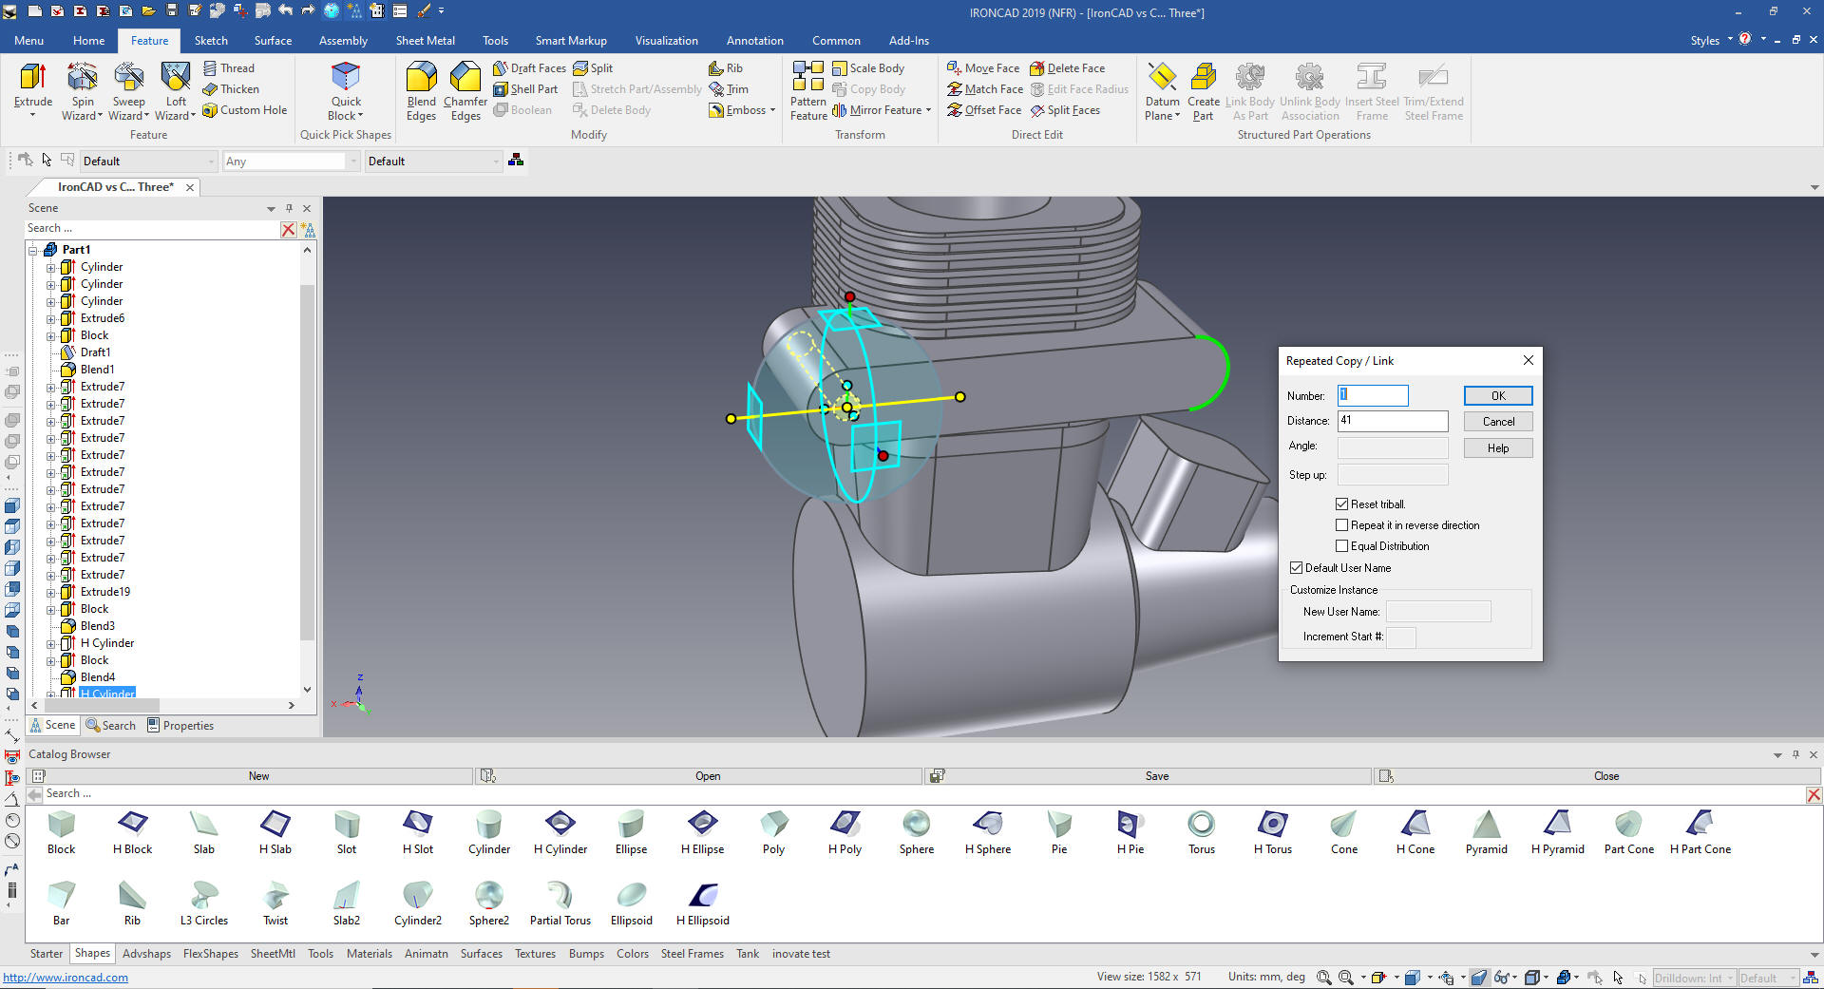Screen dimensions: 1824x989
Task: Expand the Extrude6 tree node
Action: 51,318
